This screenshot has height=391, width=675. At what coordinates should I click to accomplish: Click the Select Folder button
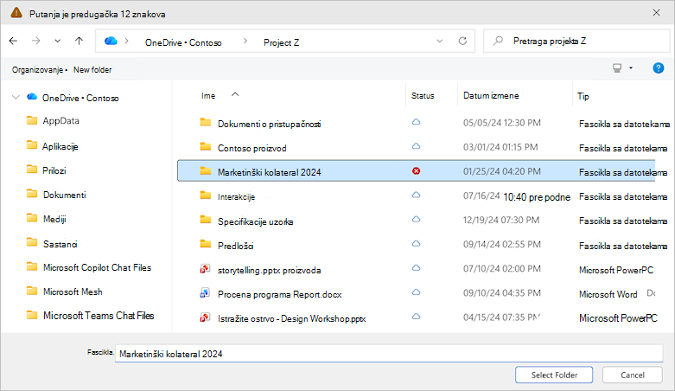click(554, 375)
